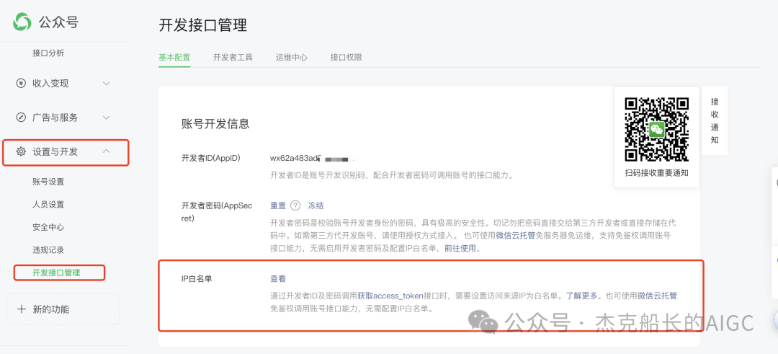The height and width of the screenshot is (354, 778).
Task: Click 查看 for IP白名单
Action: click(x=278, y=279)
